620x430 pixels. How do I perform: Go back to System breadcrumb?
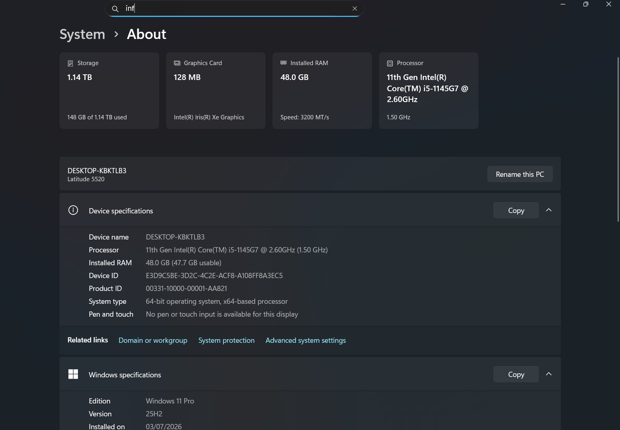82,34
